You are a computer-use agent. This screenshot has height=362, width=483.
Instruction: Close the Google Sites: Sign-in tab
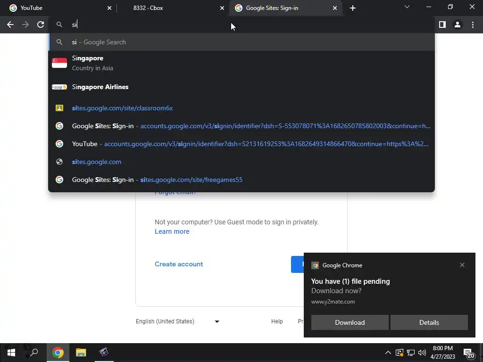coord(335,8)
